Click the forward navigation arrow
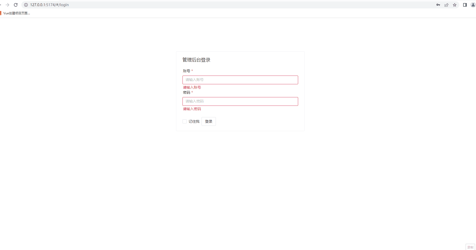Viewport: 476px width, 250px height. pyautogui.click(x=7, y=5)
